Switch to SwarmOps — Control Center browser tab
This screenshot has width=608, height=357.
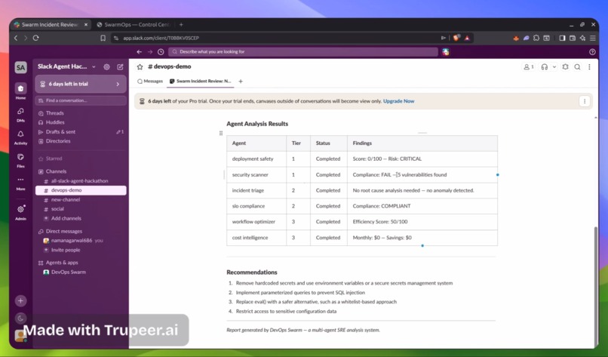click(x=133, y=24)
